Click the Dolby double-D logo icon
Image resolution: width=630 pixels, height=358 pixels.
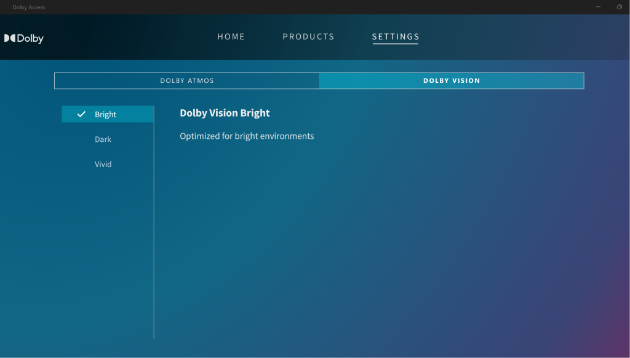(x=10, y=38)
